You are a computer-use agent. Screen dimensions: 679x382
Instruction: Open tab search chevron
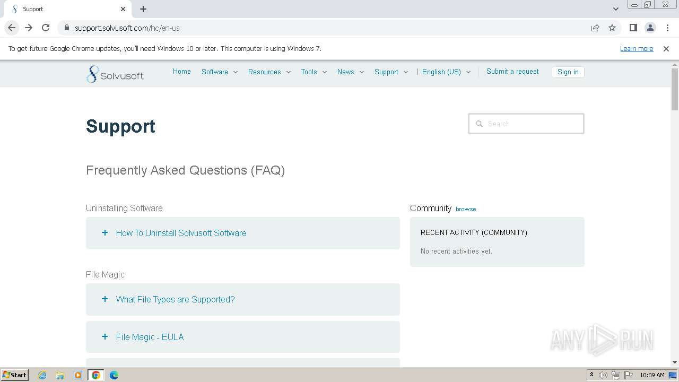(x=615, y=9)
